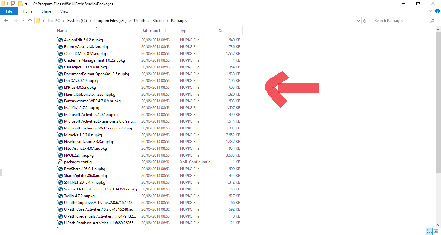Open the address bar history dropdown
The height and width of the screenshot is (235, 441).
[x=358, y=21]
